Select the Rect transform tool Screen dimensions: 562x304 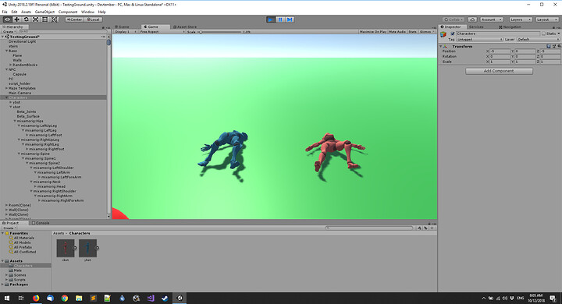click(x=44, y=19)
